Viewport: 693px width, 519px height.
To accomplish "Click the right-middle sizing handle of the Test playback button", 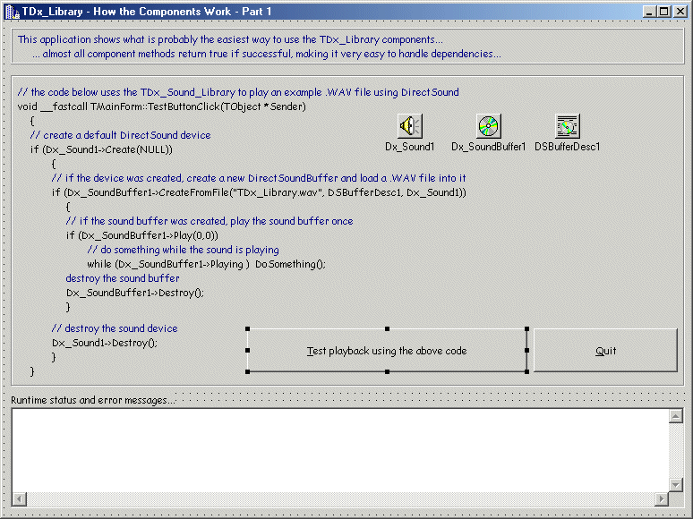I will pyautogui.click(x=526, y=350).
